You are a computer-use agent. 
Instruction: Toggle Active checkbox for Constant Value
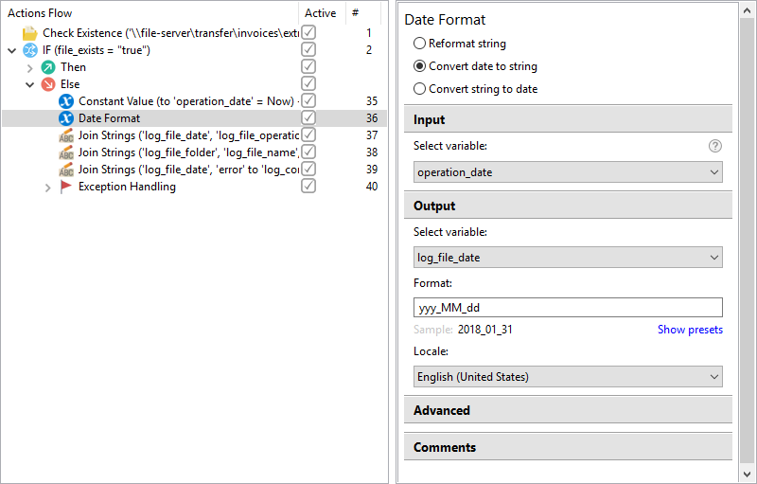(x=308, y=100)
